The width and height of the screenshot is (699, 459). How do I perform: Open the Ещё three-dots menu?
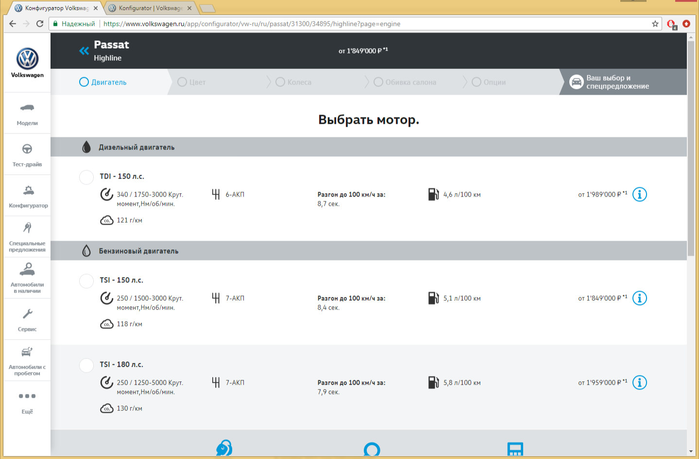point(27,402)
